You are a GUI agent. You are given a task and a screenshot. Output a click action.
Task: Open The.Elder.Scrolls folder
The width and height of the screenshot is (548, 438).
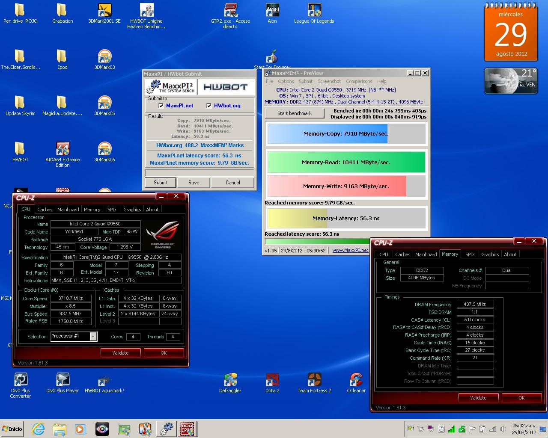[x=20, y=59]
